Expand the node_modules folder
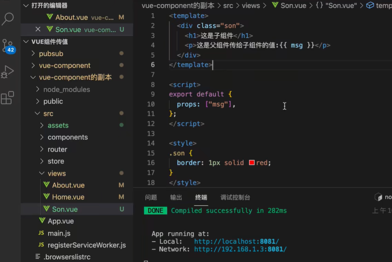Image resolution: width=392 pixels, height=262 pixels. [38, 89]
